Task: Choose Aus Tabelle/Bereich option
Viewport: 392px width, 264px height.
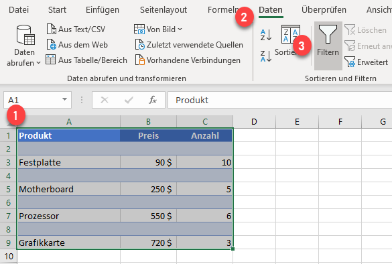Action: 86,60
